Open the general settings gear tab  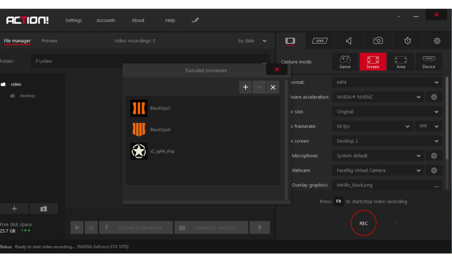[x=437, y=41]
